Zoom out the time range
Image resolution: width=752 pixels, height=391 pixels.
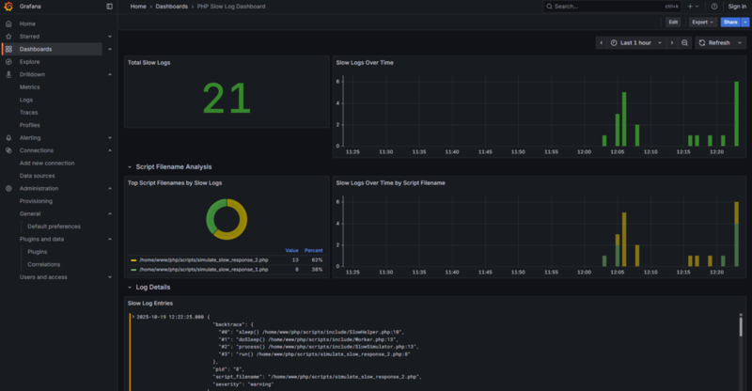pyautogui.click(x=684, y=42)
